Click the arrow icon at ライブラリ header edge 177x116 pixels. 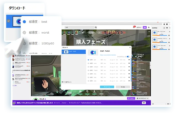pos(170,28)
